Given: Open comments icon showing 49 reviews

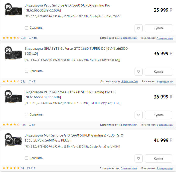Looking at the screenshot, I should pos(30,81).
